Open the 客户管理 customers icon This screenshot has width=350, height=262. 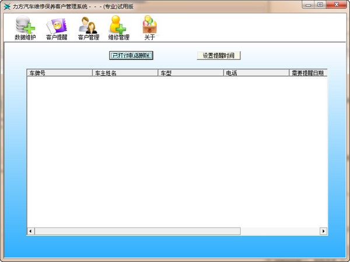[x=89, y=28]
